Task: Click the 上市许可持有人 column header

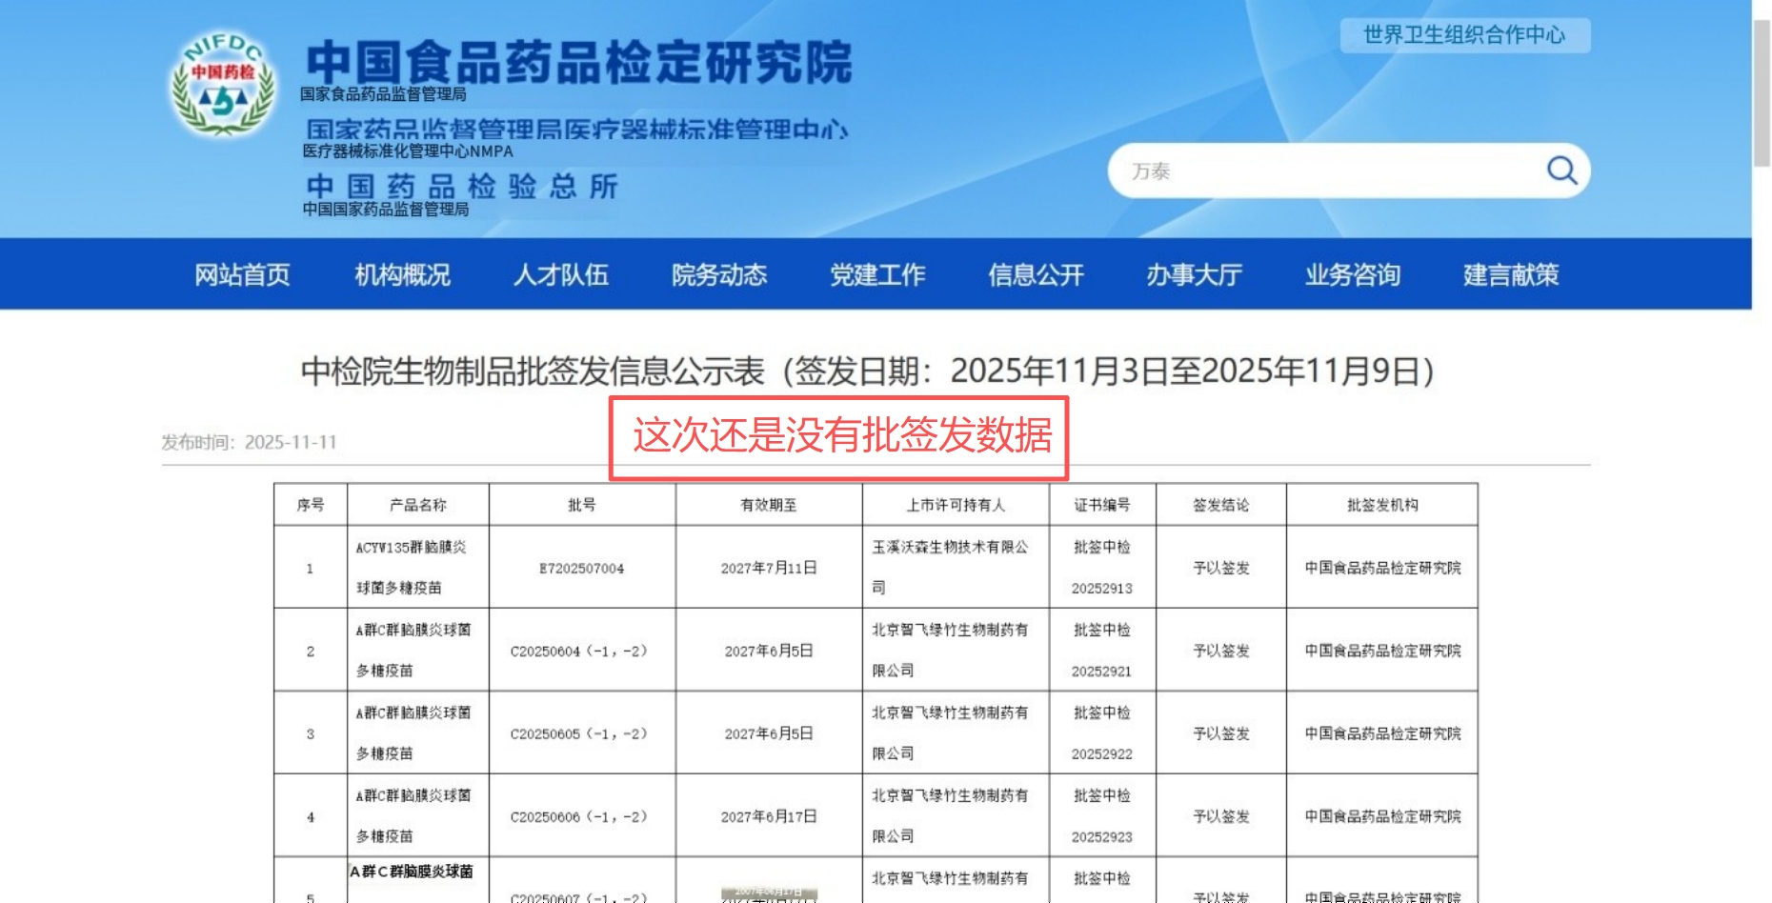Action: [956, 505]
